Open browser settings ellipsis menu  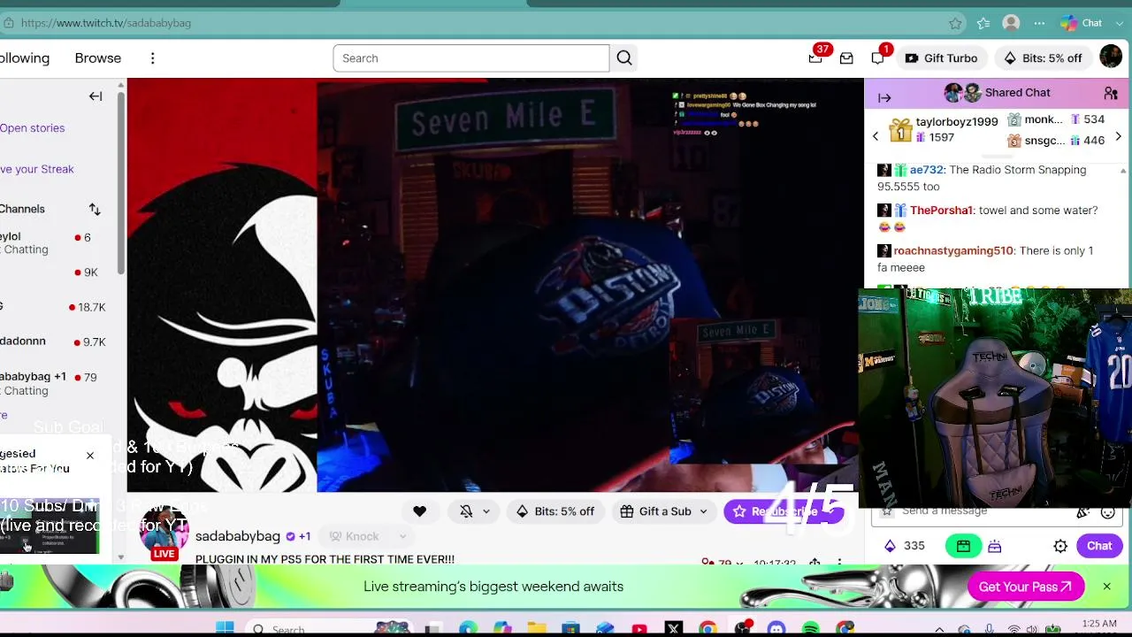point(1039,23)
